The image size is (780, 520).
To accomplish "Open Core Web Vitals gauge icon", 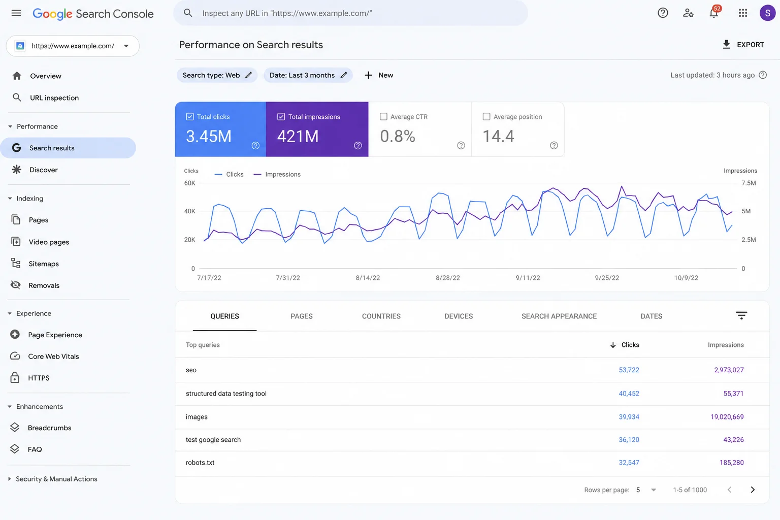I will (15, 356).
